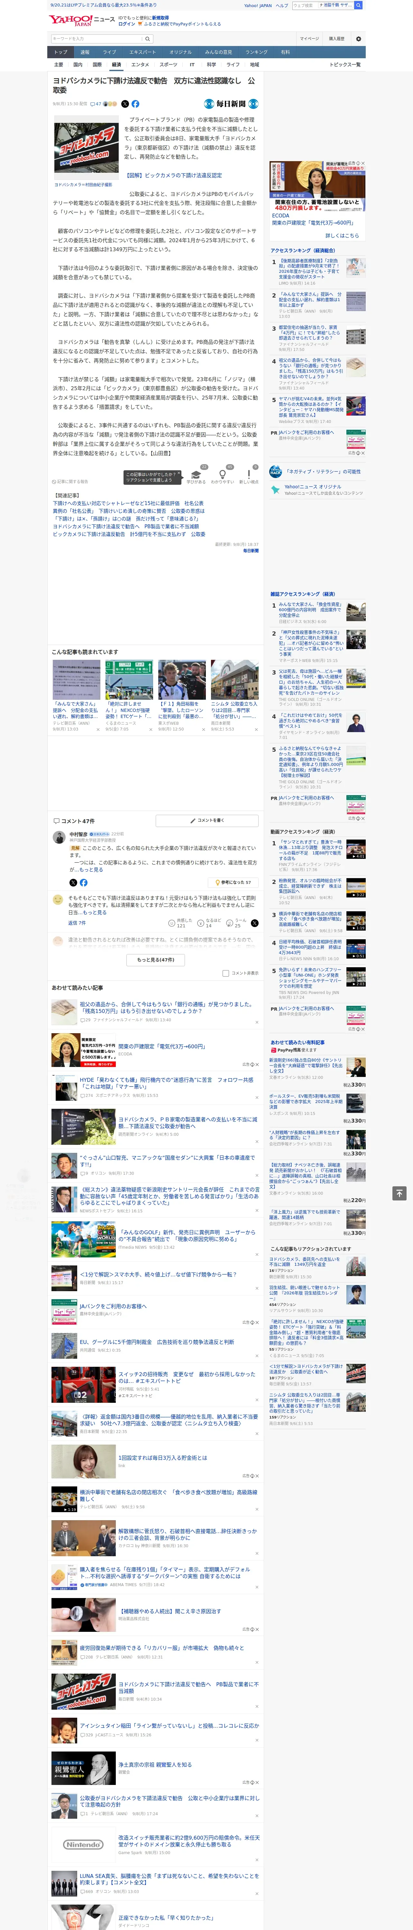Open the 国際 category tab
Viewport: 413px width, 1930px height.
click(97, 64)
